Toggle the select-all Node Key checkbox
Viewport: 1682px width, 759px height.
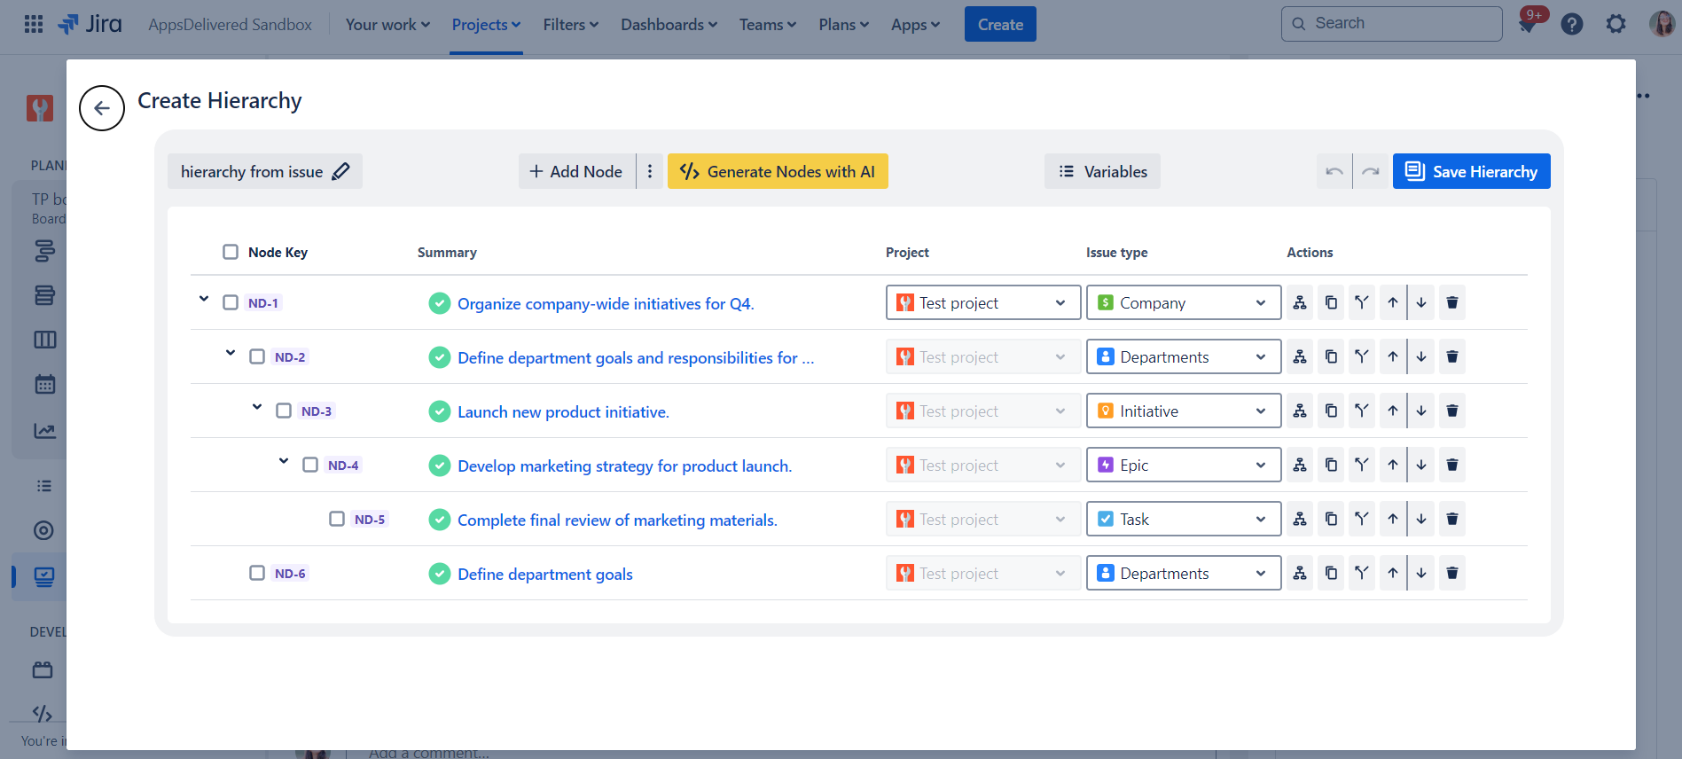click(231, 253)
